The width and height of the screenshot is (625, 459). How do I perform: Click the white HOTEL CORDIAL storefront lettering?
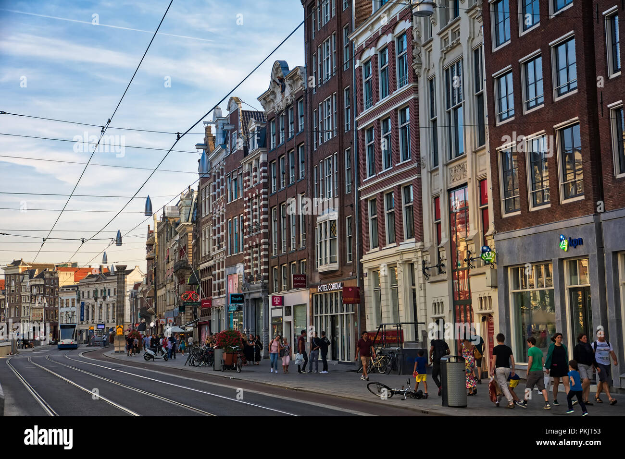click(330, 287)
